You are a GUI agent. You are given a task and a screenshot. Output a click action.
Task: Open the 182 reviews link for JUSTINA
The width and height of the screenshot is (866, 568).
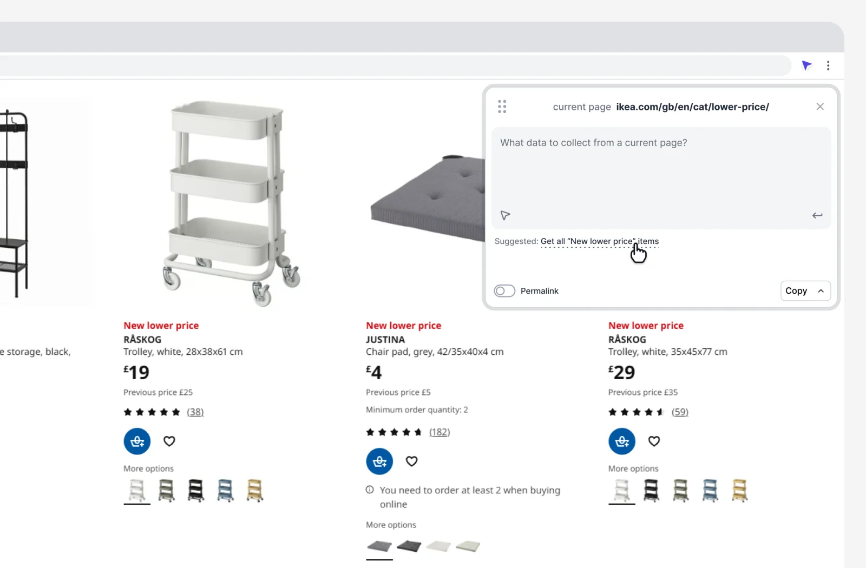[x=439, y=432]
